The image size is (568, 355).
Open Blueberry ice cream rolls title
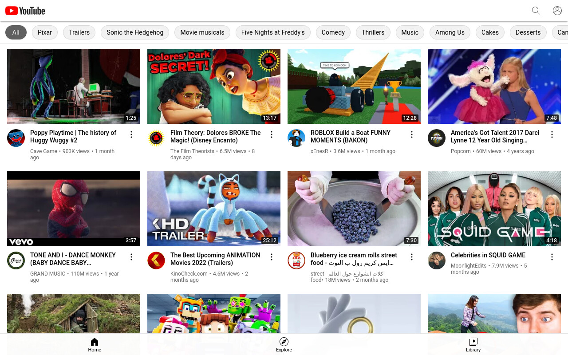pos(354,259)
